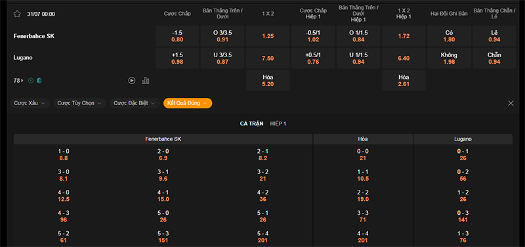The width and height of the screenshot is (525, 247).
Task: Select Fenerbahce 1X2 odds 1.25
Action: pos(268,36)
